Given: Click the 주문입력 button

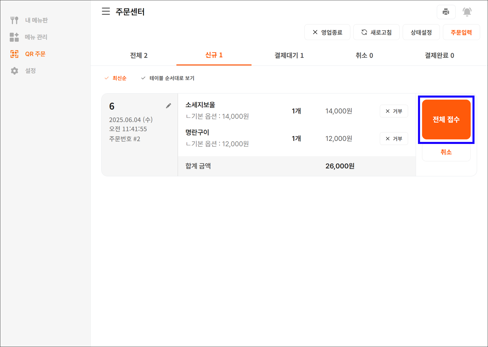Looking at the screenshot, I should 462,32.
